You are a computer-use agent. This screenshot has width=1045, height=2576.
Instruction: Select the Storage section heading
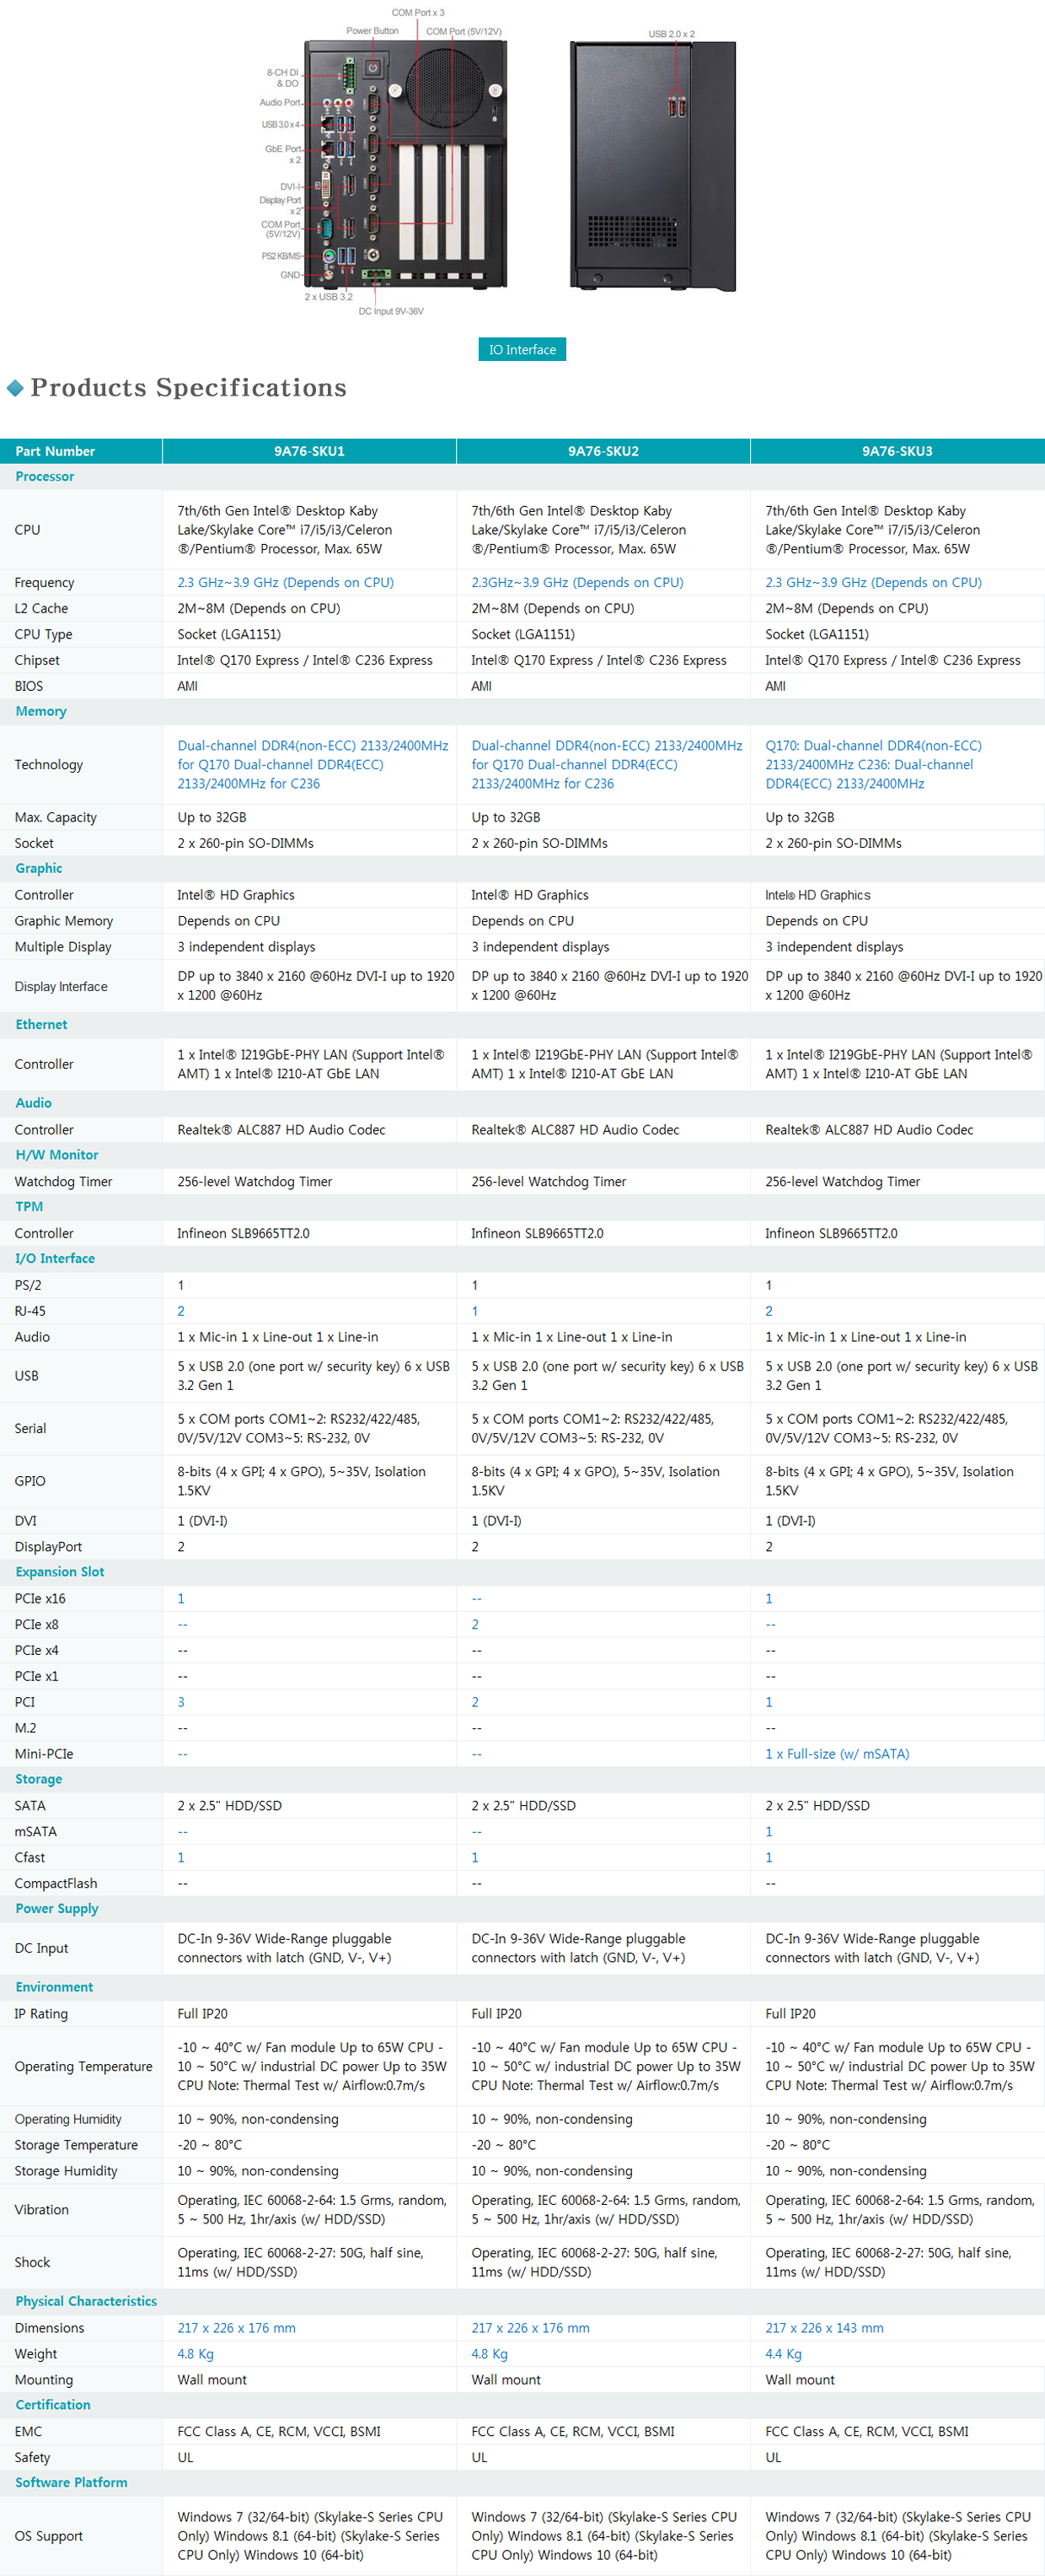tap(39, 1779)
